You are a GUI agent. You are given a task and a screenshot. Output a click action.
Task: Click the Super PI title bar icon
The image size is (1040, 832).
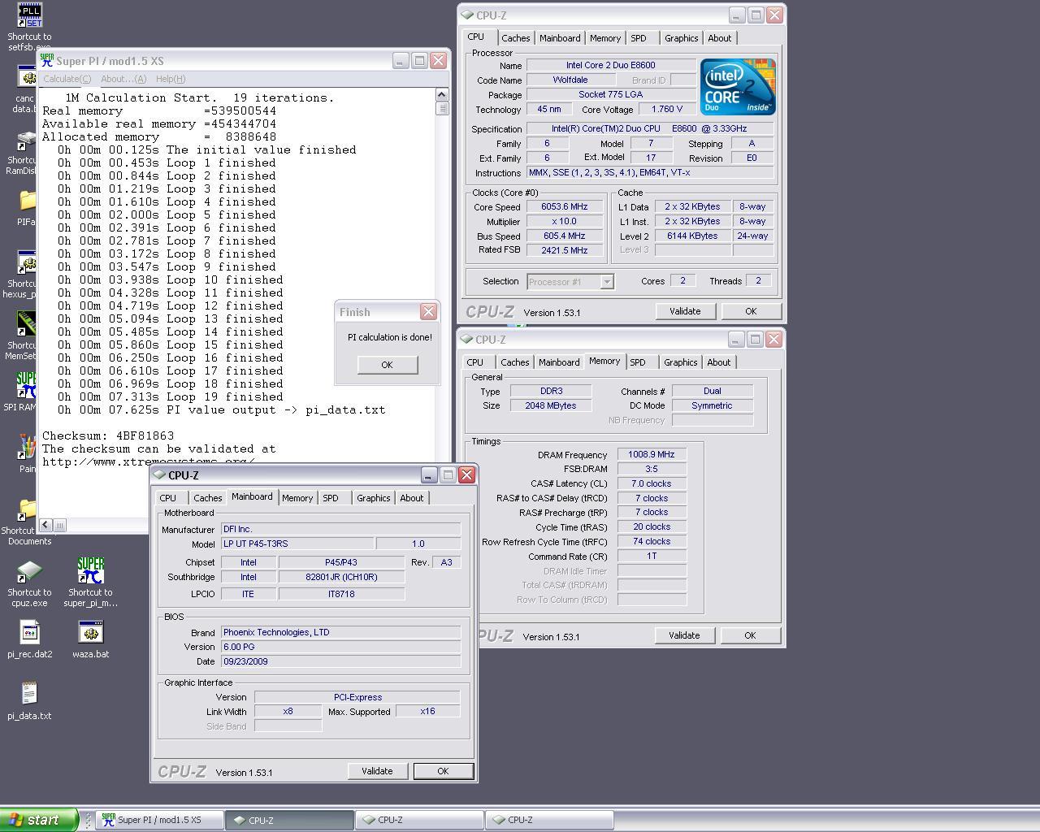click(x=47, y=60)
